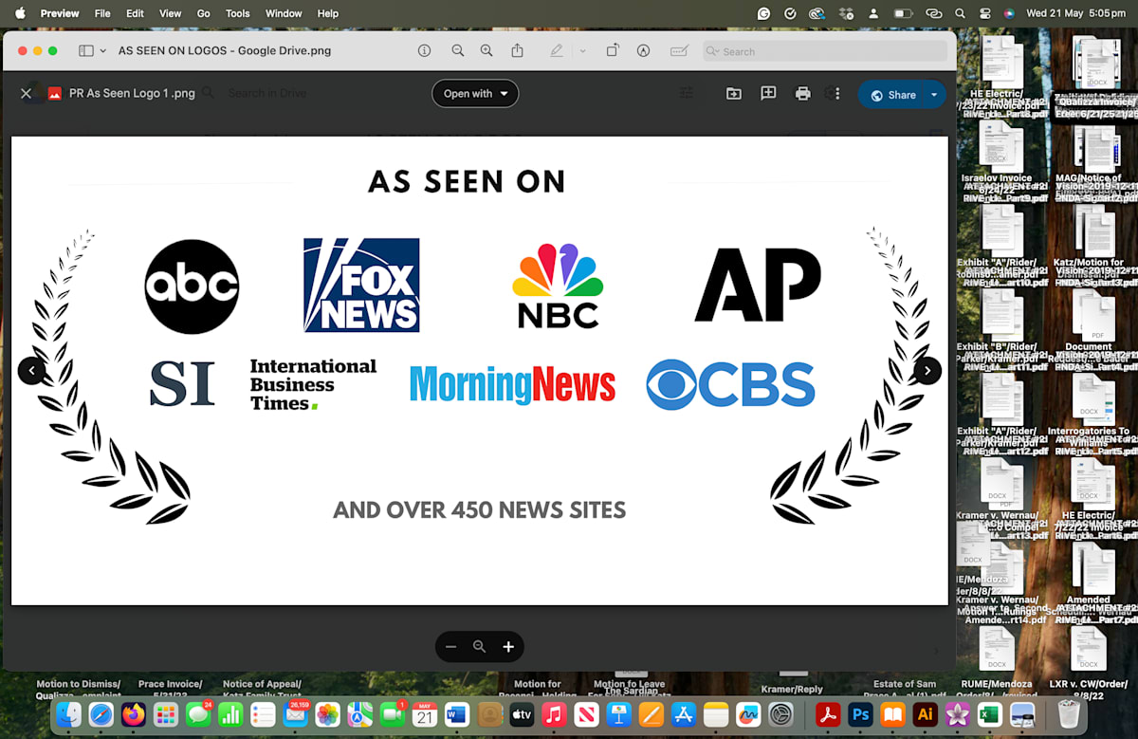Open Mail from the Dock
This screenshot has width=1138, height=739.
pos(295,713)
